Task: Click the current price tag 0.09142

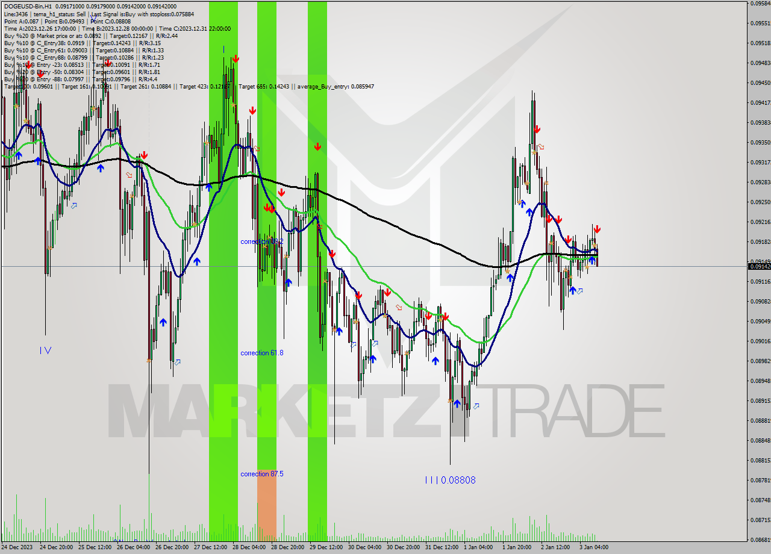Action: (x=759, y=266)
